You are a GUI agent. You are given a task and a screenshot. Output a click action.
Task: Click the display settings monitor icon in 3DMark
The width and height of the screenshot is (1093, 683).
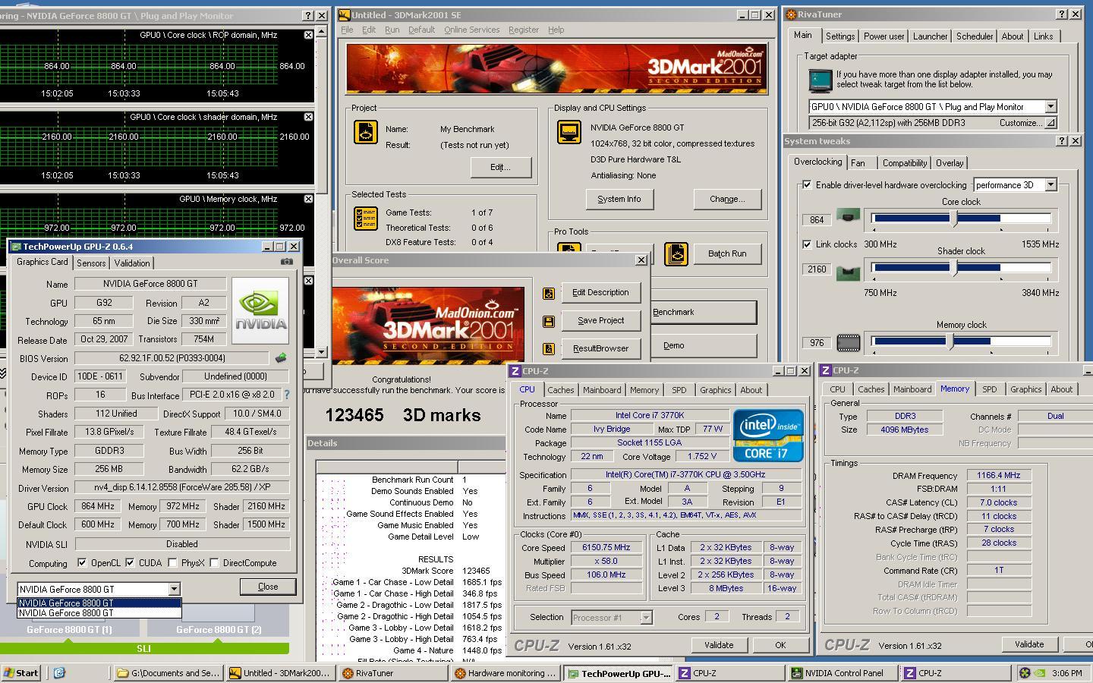[569, 132]
